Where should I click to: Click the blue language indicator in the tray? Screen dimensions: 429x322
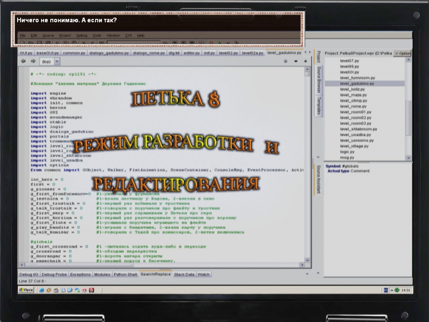point(386,290)
